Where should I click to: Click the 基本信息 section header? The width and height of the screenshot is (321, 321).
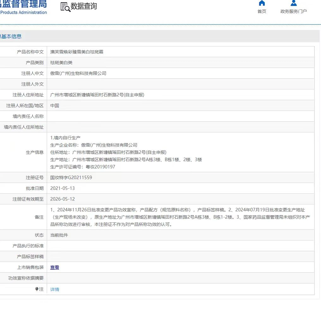point(11,36)
